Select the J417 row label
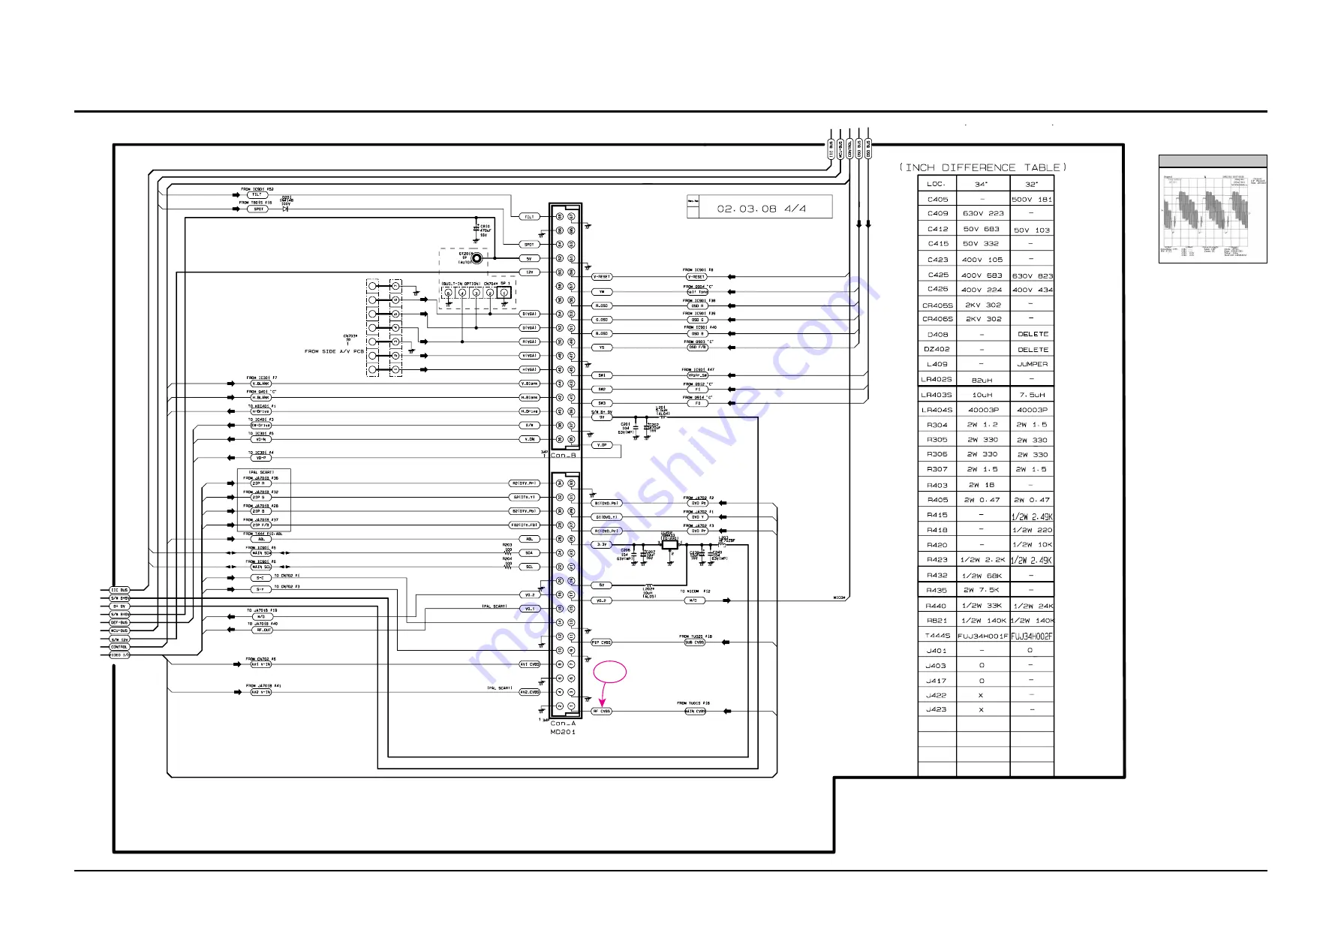The width and height of the screenshot is (1341, 948). point(937,681)
